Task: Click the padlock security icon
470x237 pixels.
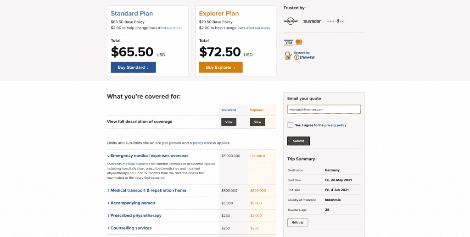Action: 288,55
